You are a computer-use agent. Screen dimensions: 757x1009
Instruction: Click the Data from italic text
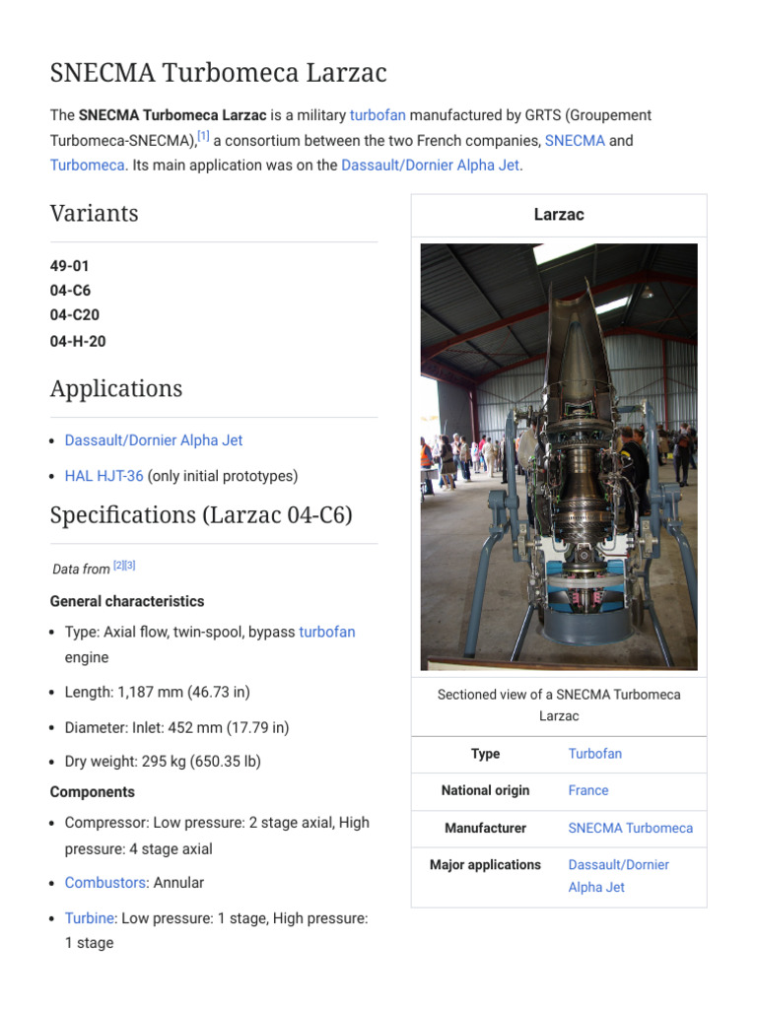(81, 570)
